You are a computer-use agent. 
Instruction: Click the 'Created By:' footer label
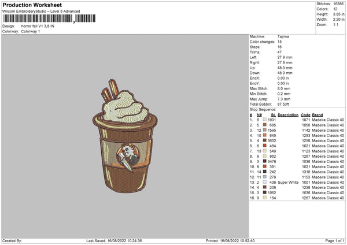12,240
